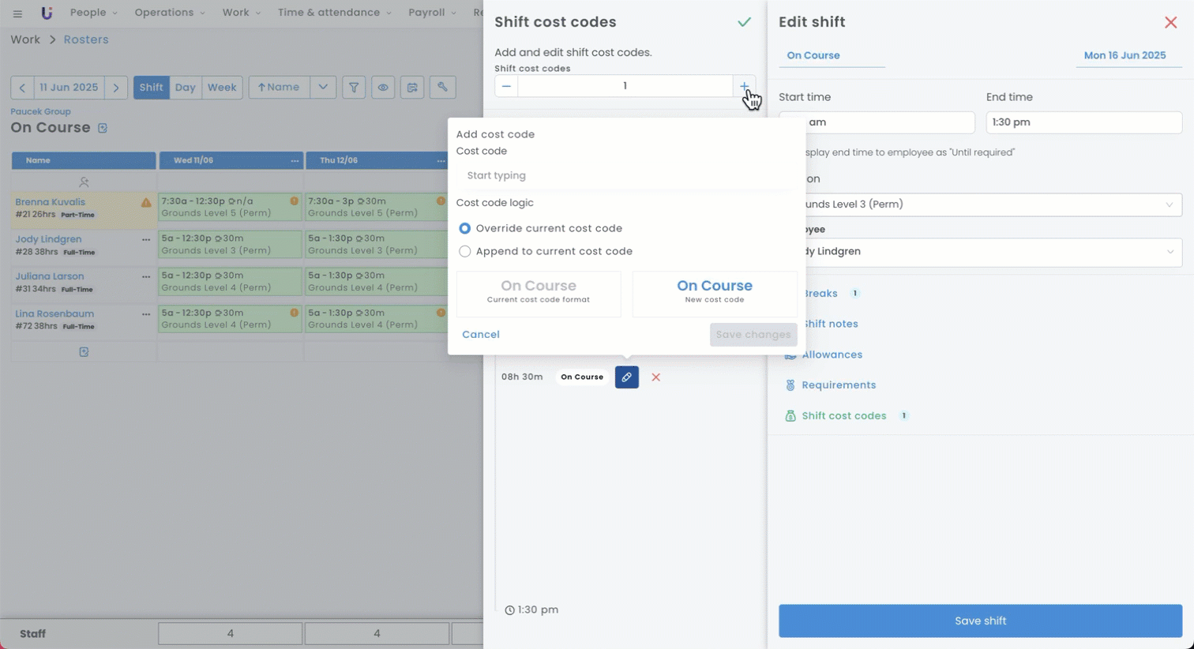Open the wrench tools icon
This screenshot has width=1194, height=649.
[442, 88]
